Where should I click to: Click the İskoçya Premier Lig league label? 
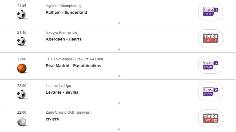pos(61,33)
